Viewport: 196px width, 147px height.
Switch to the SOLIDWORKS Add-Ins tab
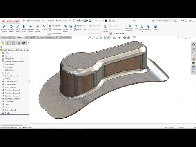pos(34,37)
